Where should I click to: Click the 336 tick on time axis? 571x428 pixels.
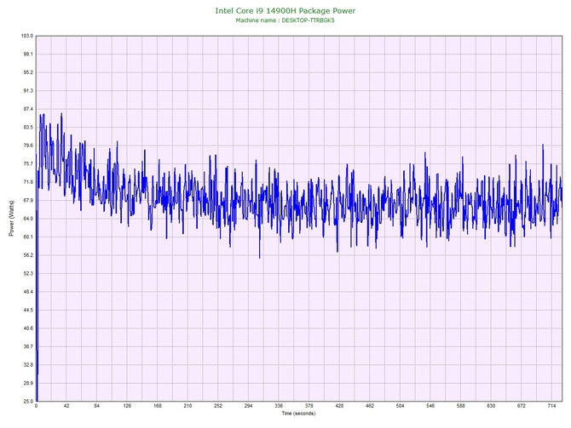click(x=279, y=406)
